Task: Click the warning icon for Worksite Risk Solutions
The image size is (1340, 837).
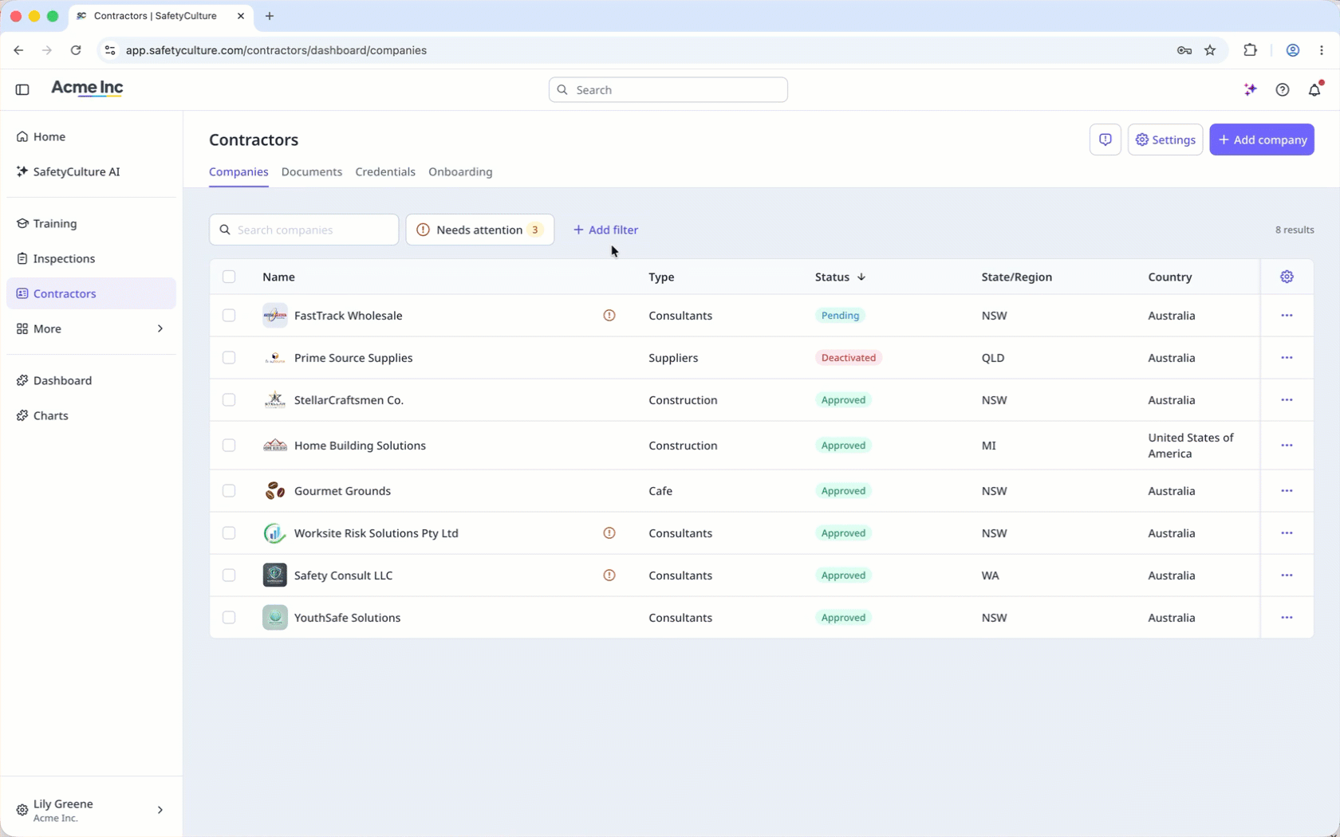Action: pos(609,533)
